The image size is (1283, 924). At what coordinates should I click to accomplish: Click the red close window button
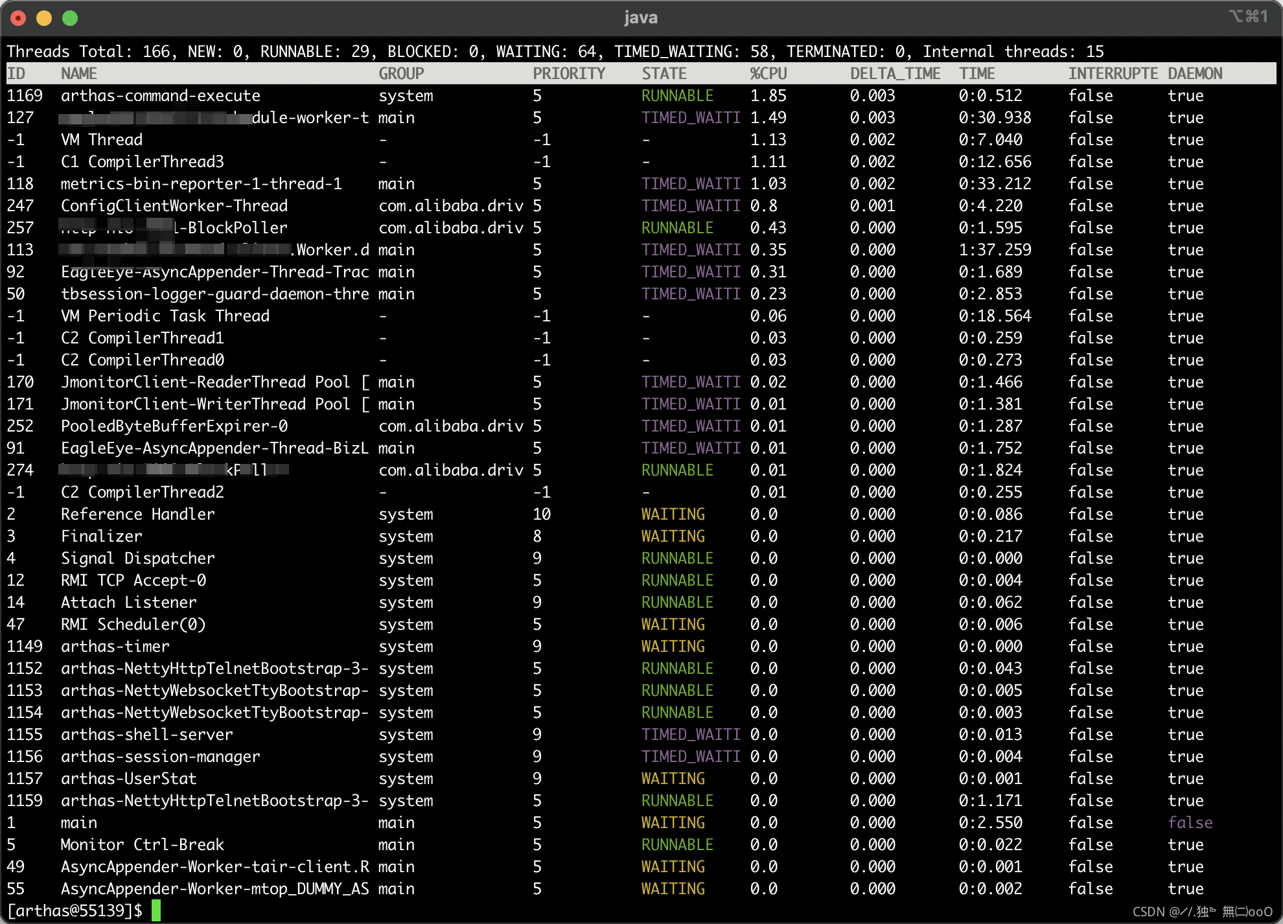(18, 17)
